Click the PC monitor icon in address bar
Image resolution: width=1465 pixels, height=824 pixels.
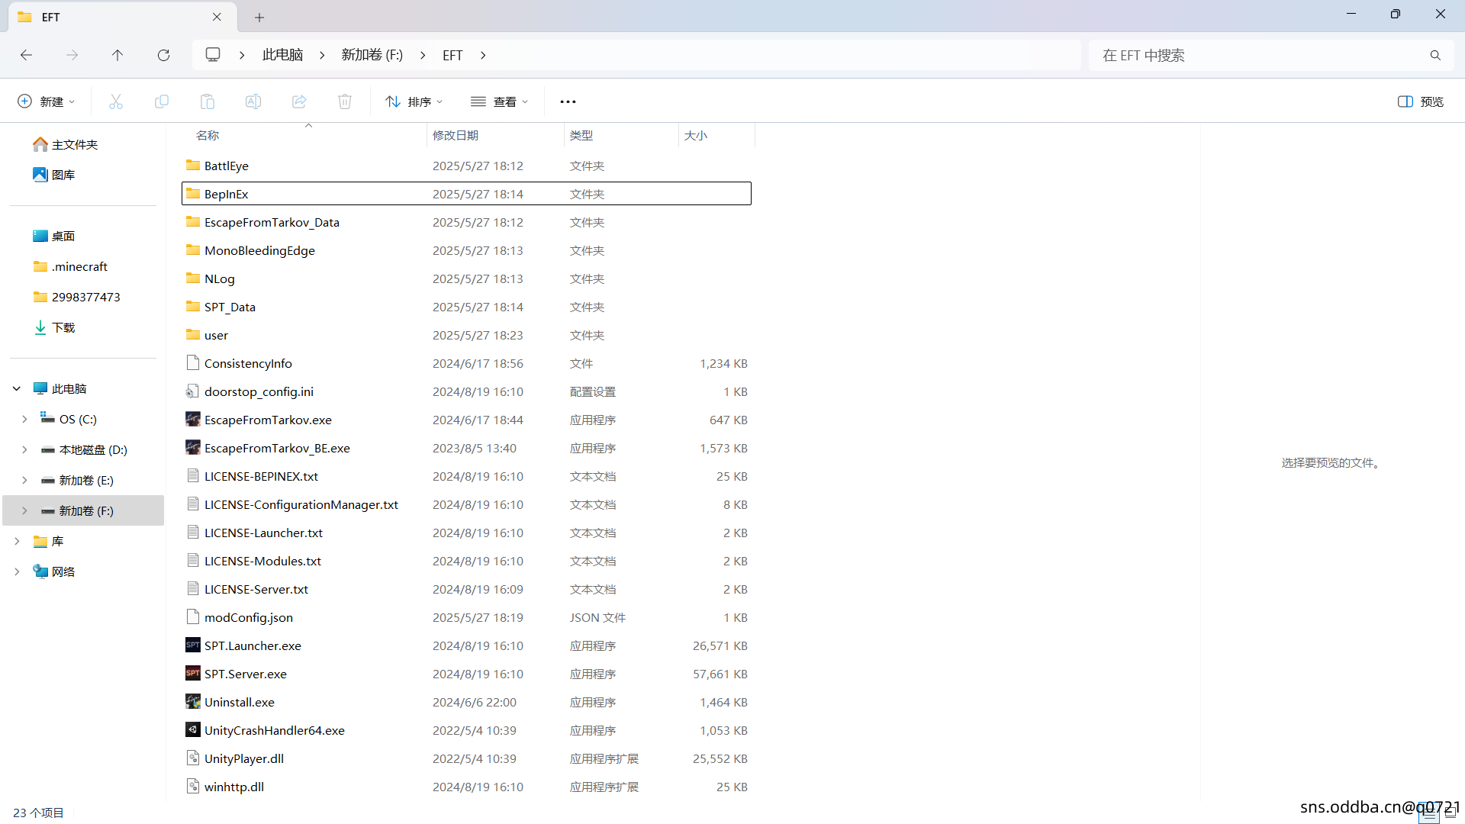pyautogui.click(x=213, y=55)
